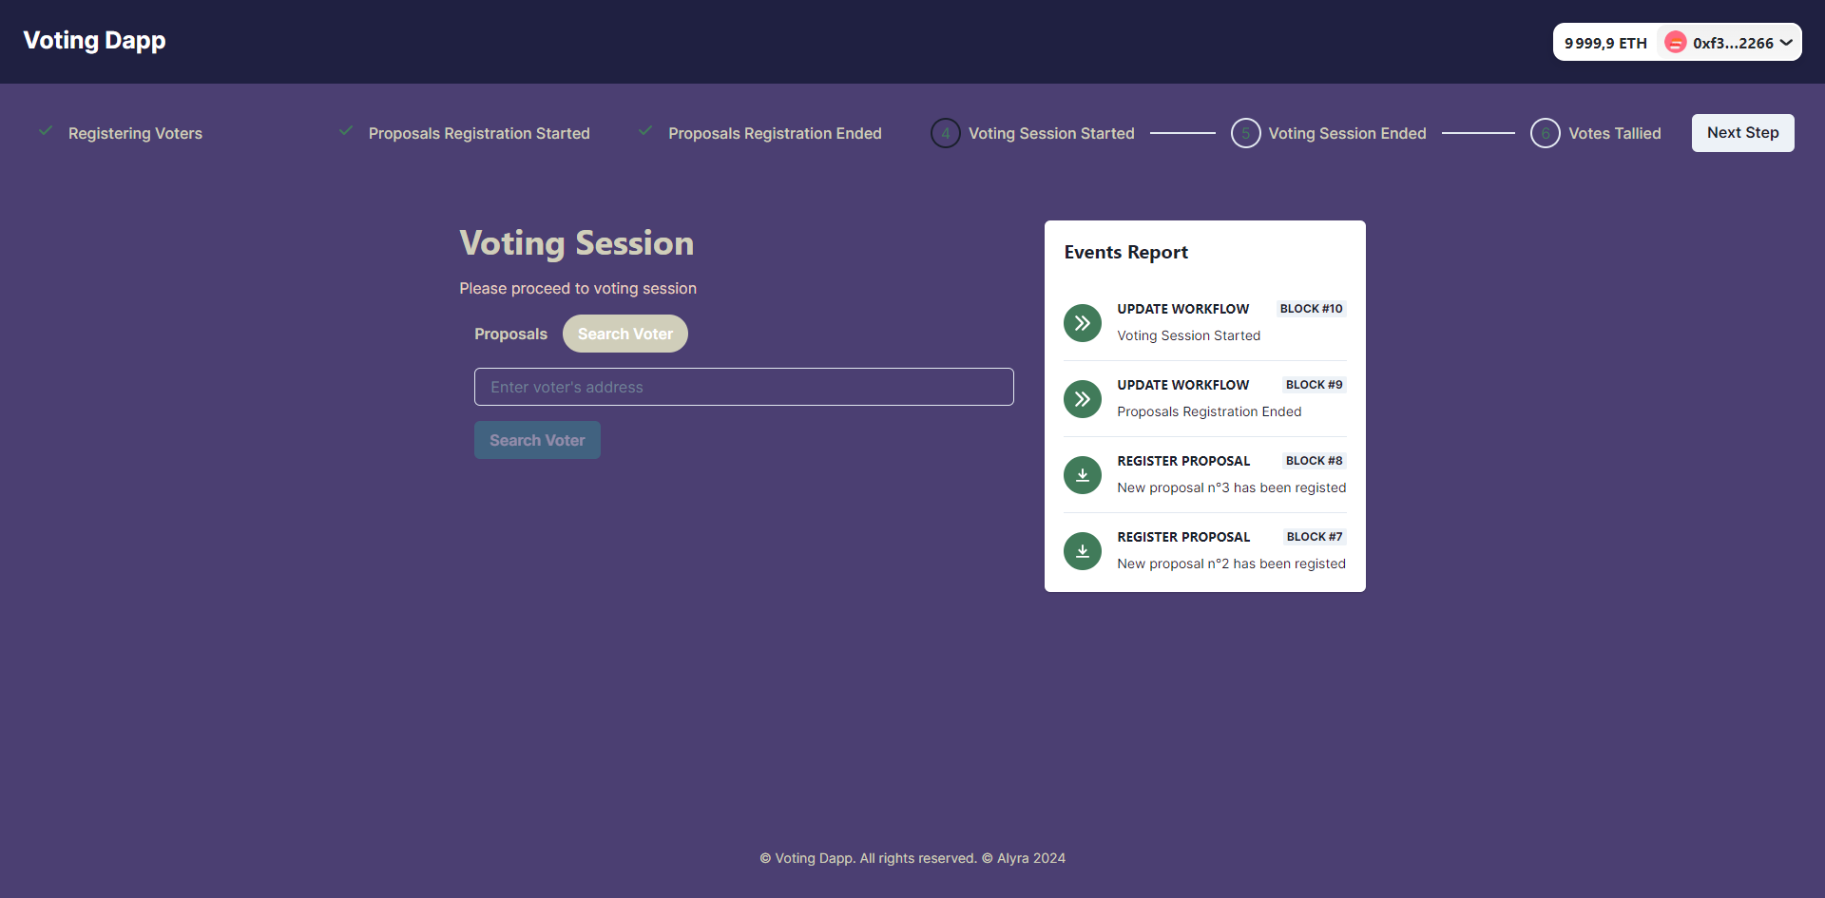Viewport: 1825px width, 898px height.
Task: Click the Voting Session heading
Action: (577, 243)
